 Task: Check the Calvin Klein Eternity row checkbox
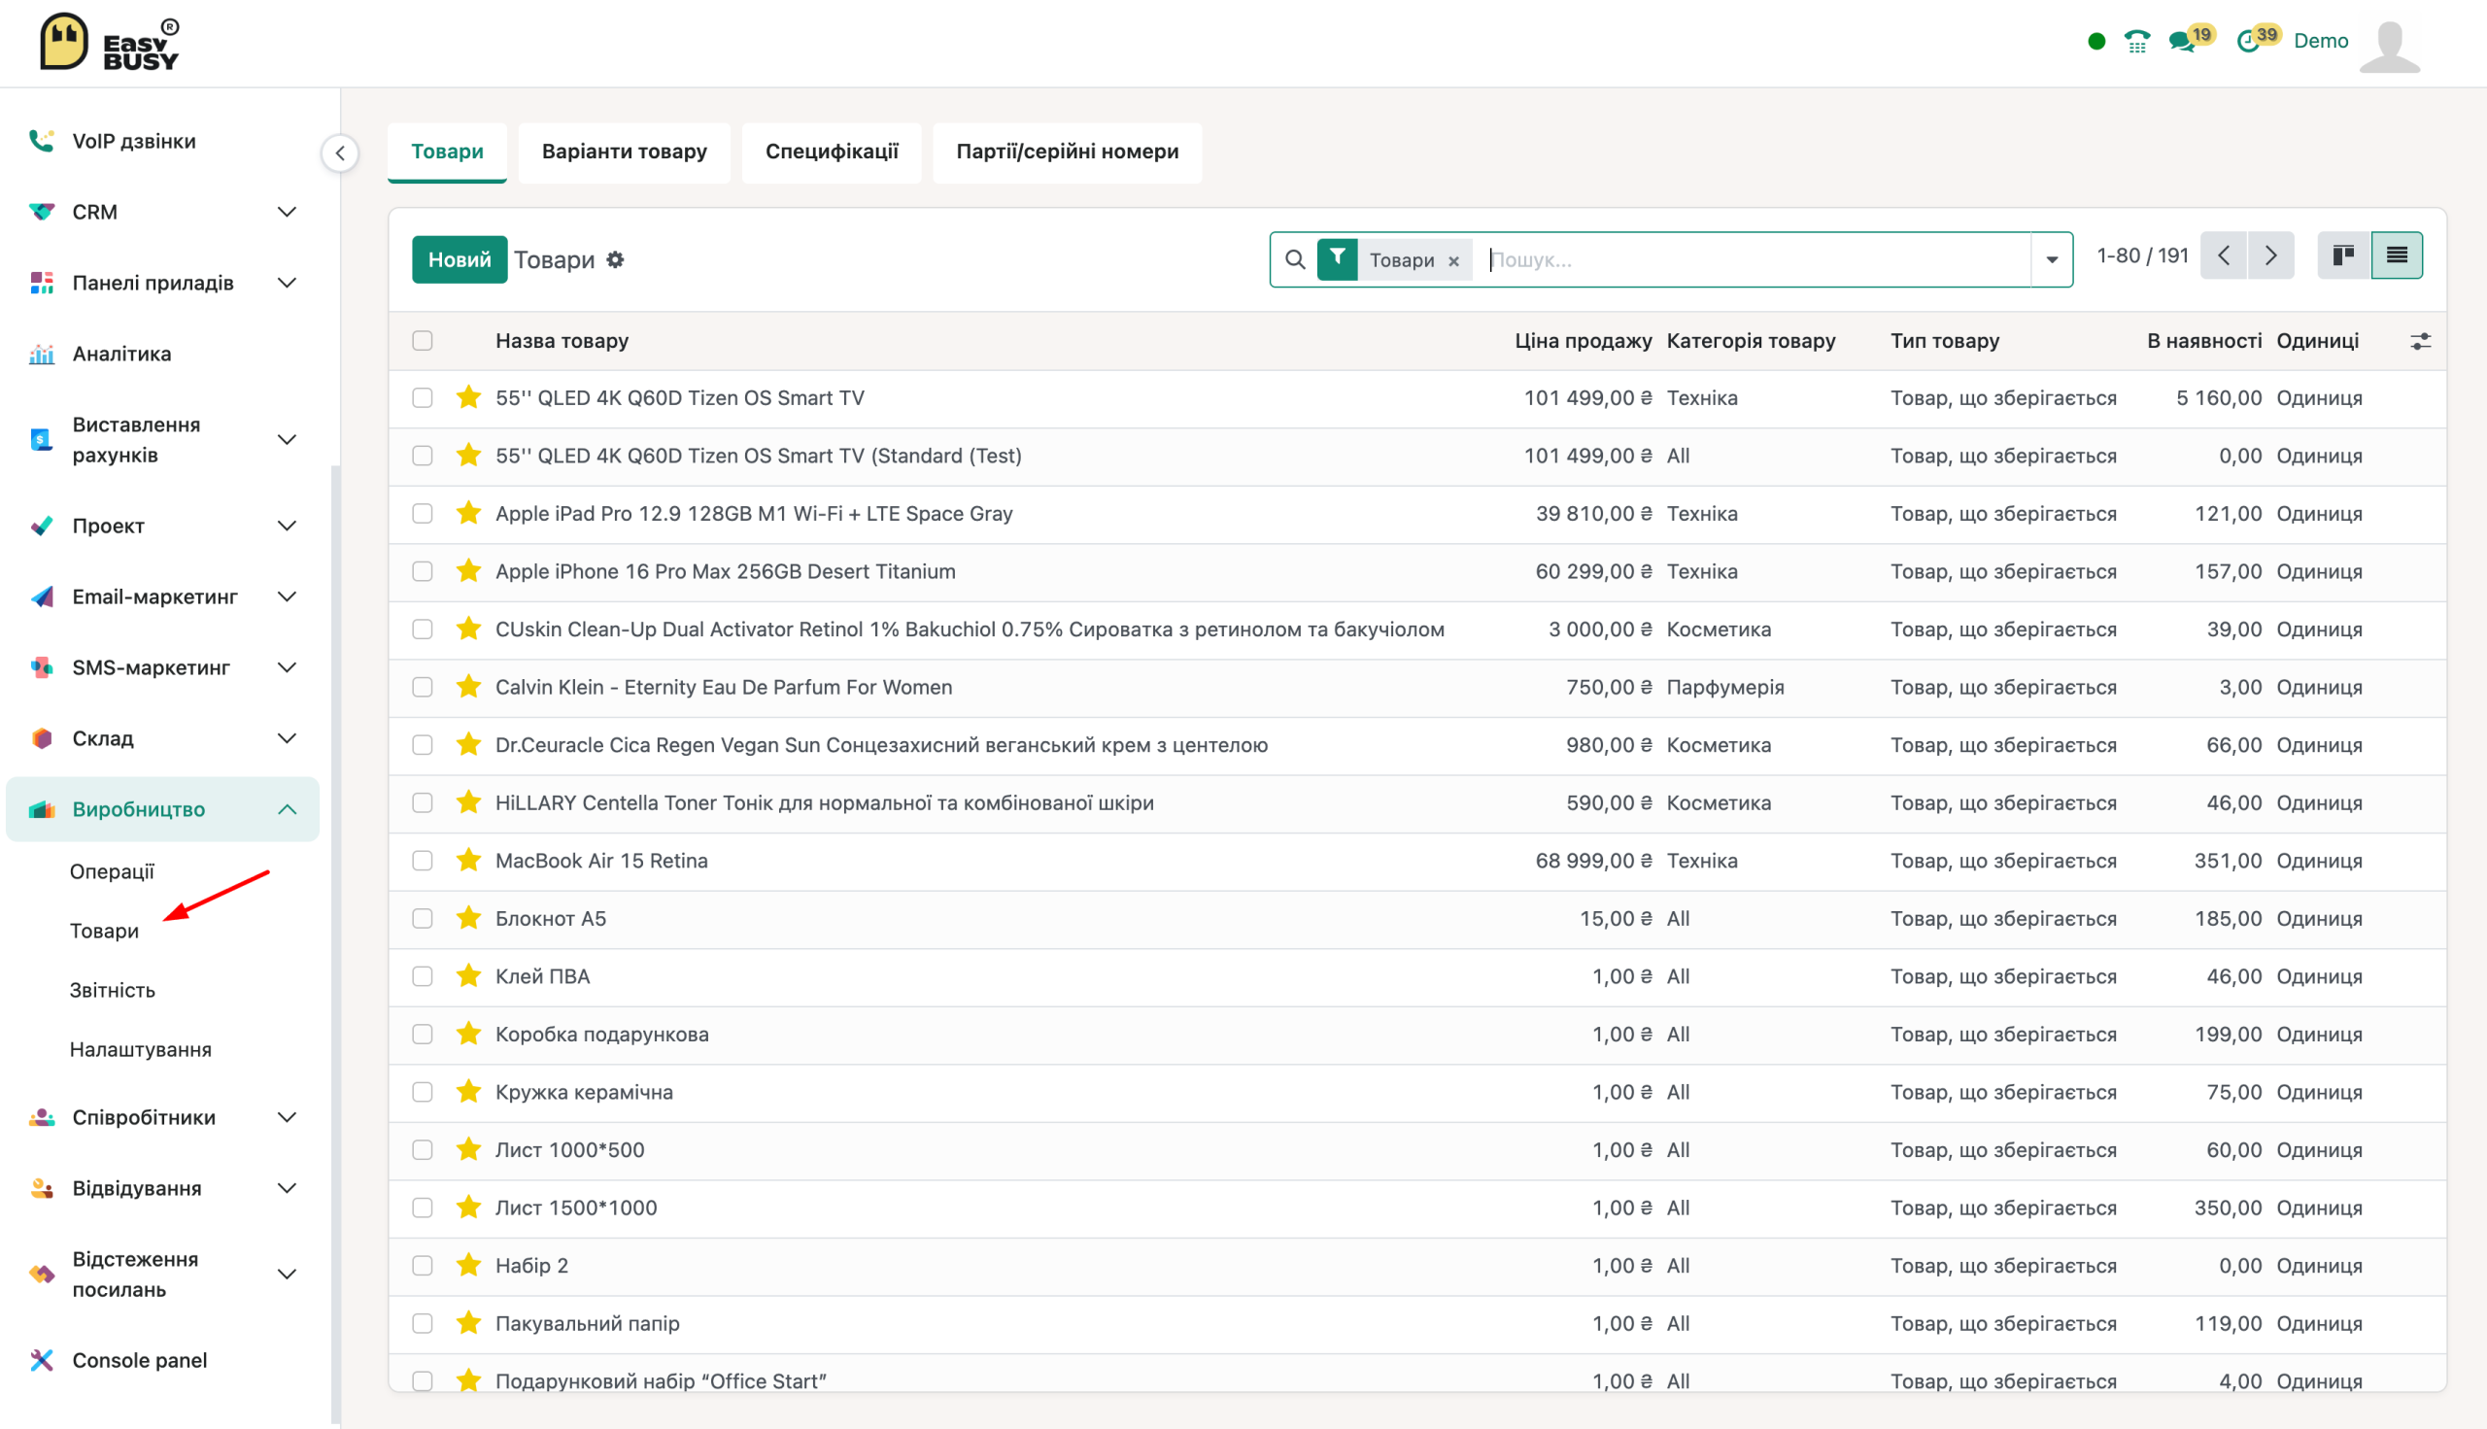(x=422, y=688)
